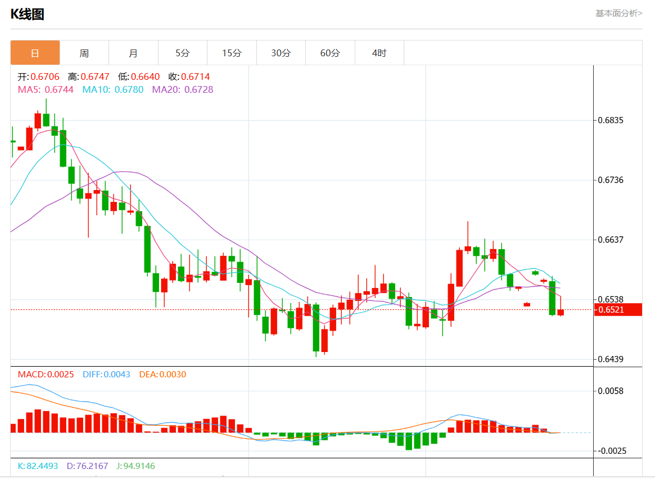Image resolution: width=655 pixels, height=478 pixels.
Task: Click the MA20 indicator label
Action: tap(182, 89)
